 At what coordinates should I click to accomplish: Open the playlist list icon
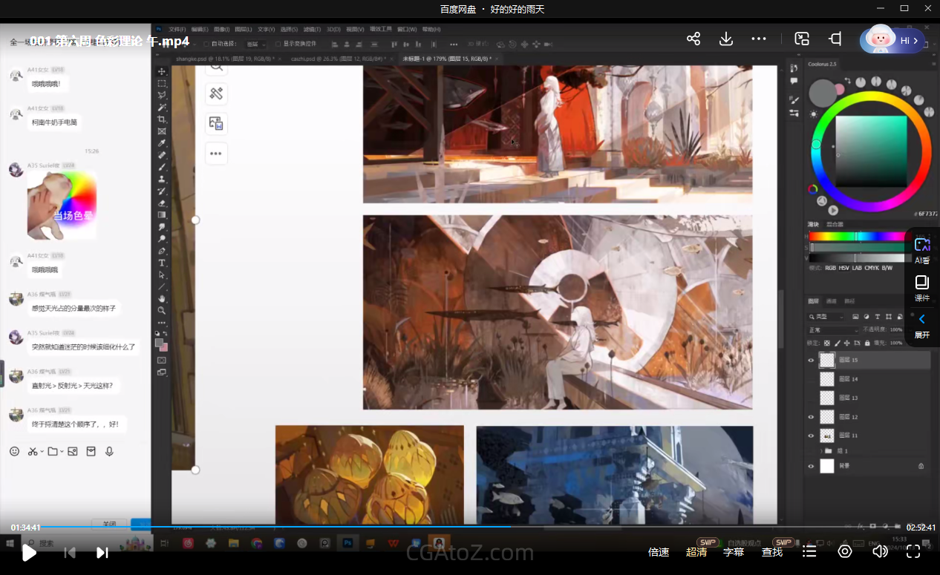point(809,551)
